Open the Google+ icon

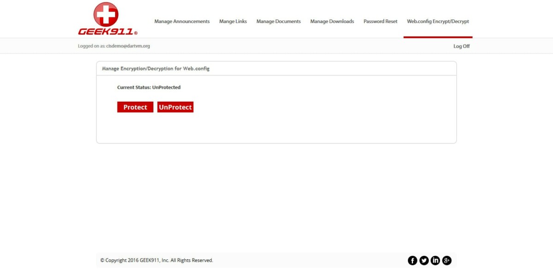pyautogui.click(x=447, y=260)
